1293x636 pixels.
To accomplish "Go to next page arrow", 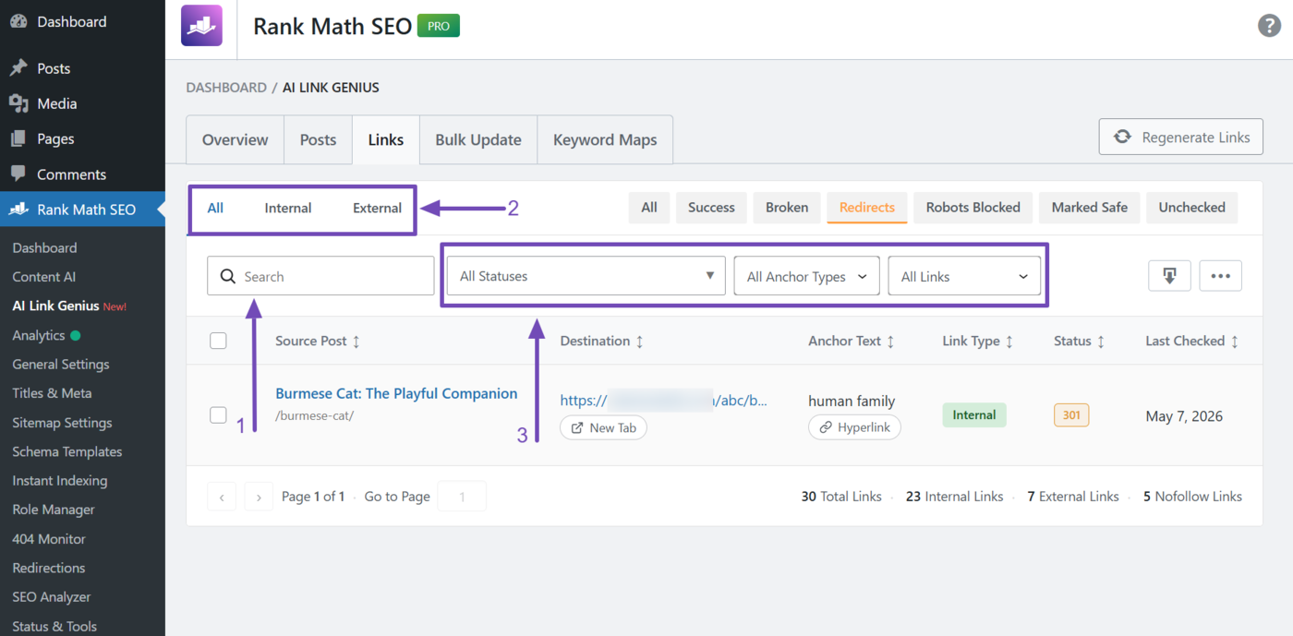I will pyautogui.click(x=259, y=497).
